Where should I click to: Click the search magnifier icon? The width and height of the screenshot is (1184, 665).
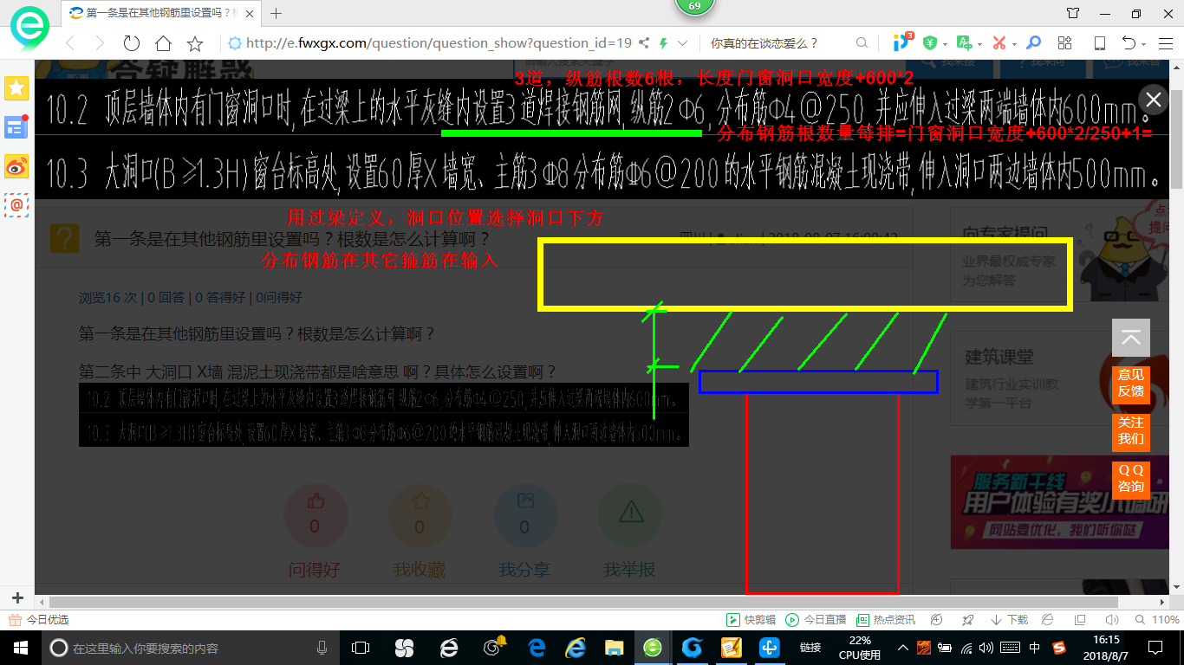[862, 43]
